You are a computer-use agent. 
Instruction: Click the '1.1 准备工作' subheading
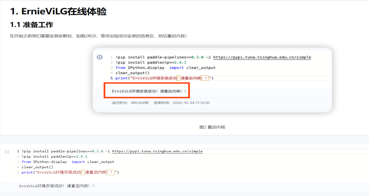[31, 25]
